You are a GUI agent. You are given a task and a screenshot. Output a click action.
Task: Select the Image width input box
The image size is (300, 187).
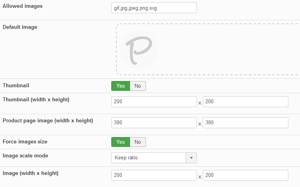point(154,175)
